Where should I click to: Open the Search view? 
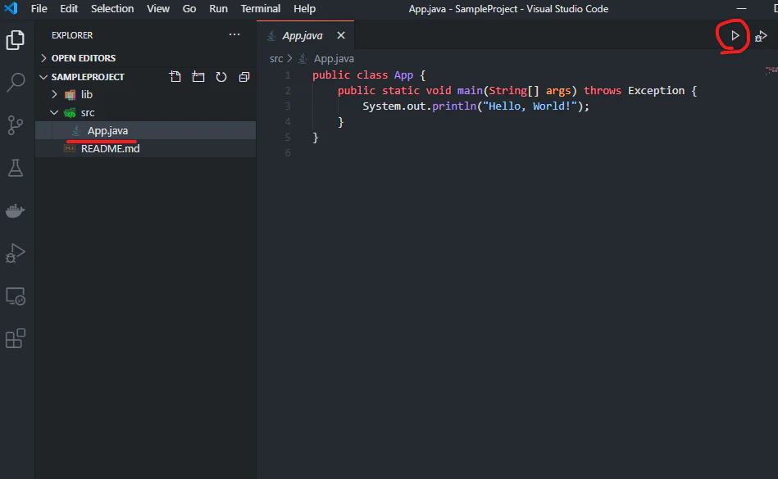coord(16,82)
